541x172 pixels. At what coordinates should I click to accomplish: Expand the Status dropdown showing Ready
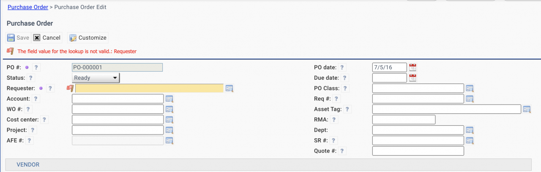[x=96, y=78]
